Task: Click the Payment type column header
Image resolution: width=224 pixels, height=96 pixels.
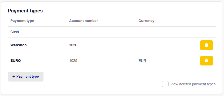Action: [22, 21]
